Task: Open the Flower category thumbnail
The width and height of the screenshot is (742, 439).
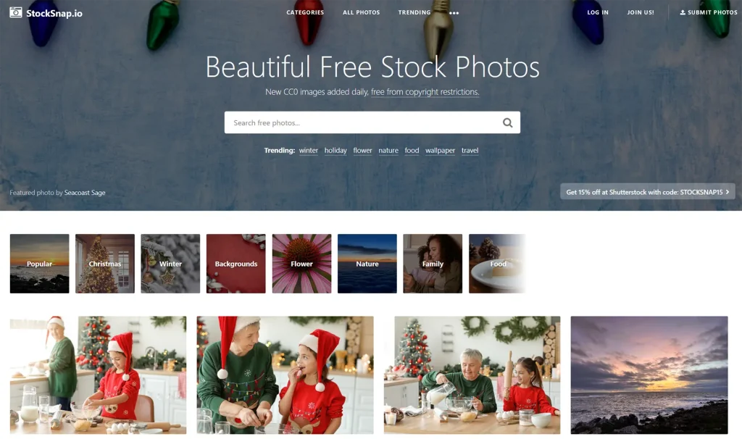Action: [301, 264]
